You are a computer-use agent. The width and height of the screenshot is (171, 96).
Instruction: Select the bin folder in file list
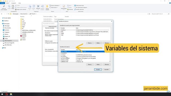pyautogui.click(x=23, y=19)
